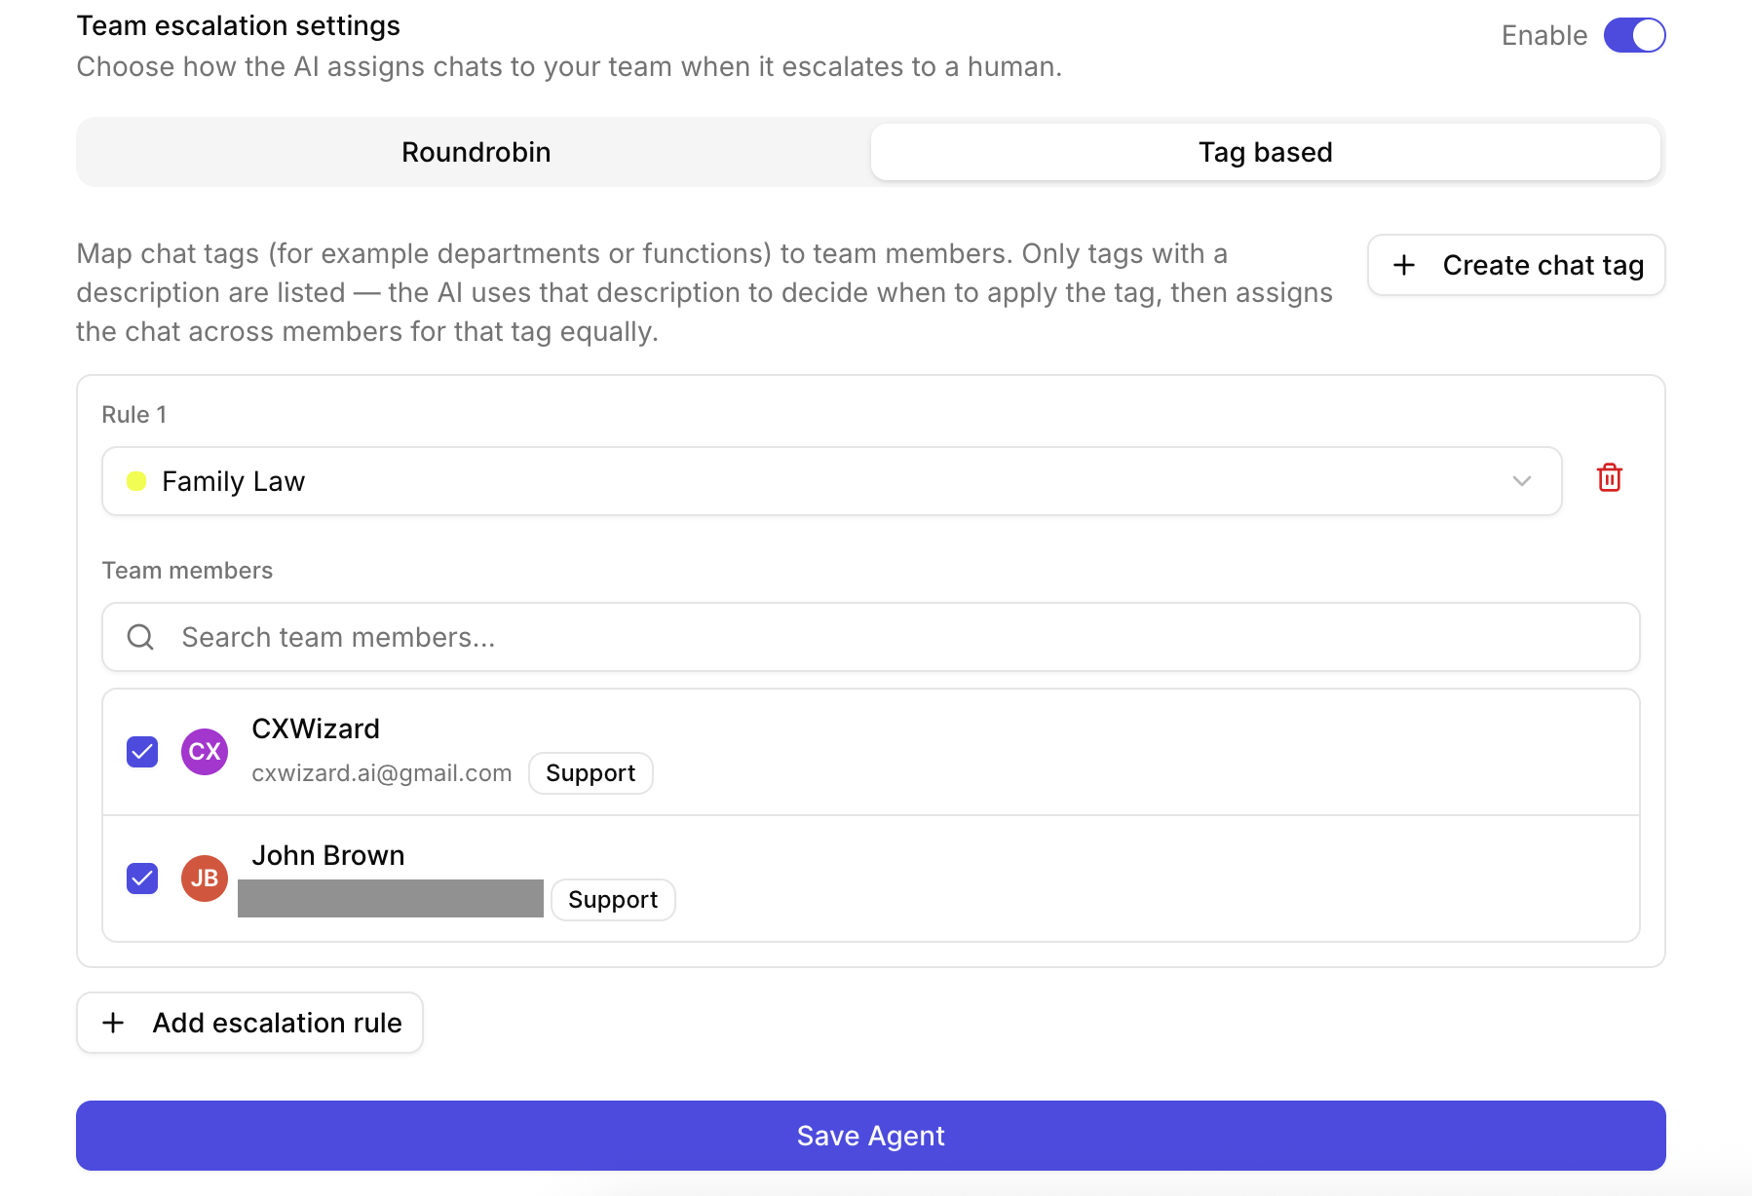The image size is (1752, 1196).
Task: Click the Team escalation settings heading
Action: 239,25
